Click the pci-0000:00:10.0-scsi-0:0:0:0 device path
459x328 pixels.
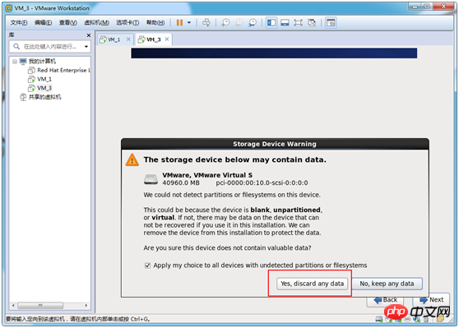(262, 182)
